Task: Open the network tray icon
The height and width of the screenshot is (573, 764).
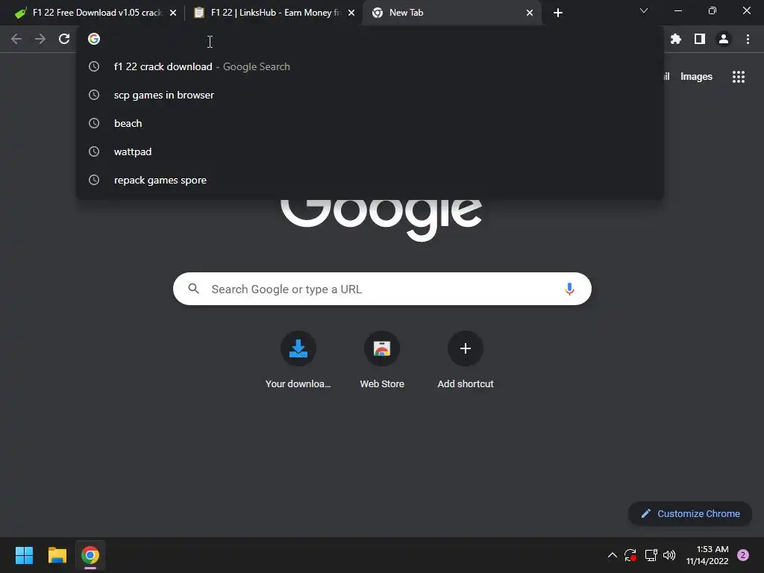Action: (651, 555)
